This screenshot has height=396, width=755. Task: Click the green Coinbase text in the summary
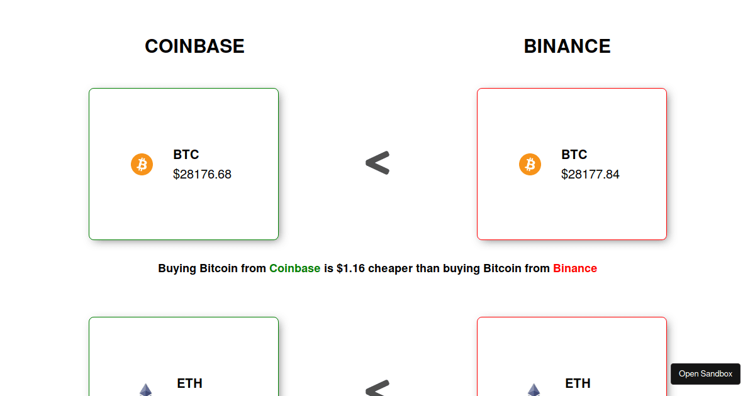tap(294, 268)
